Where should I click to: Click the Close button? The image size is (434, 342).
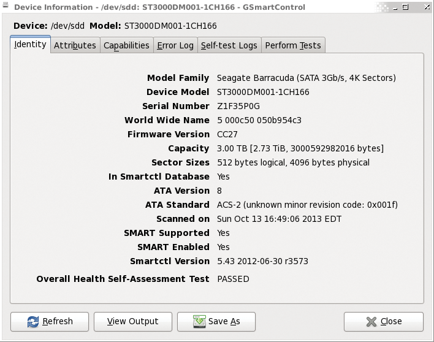coord(384,322)
